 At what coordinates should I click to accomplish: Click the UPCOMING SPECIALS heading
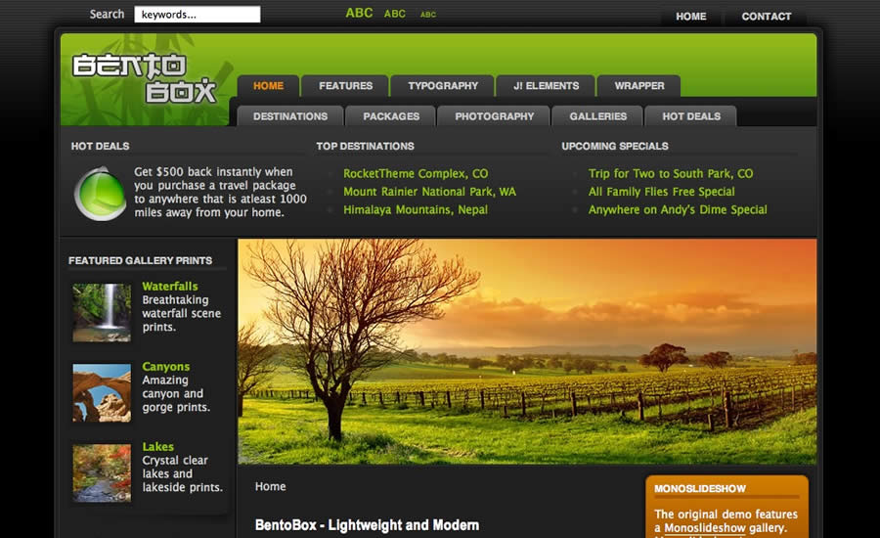615,146
